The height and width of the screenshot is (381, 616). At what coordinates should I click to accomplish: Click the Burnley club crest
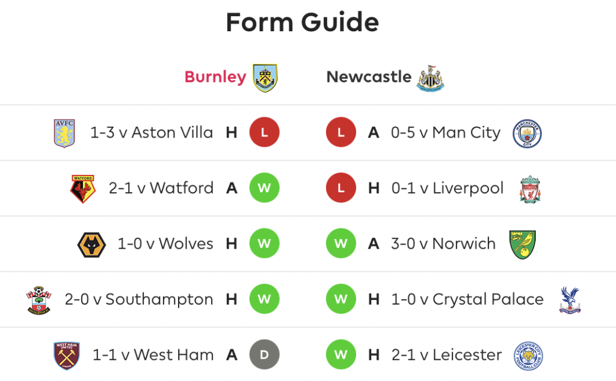click(x=265, y=78)
